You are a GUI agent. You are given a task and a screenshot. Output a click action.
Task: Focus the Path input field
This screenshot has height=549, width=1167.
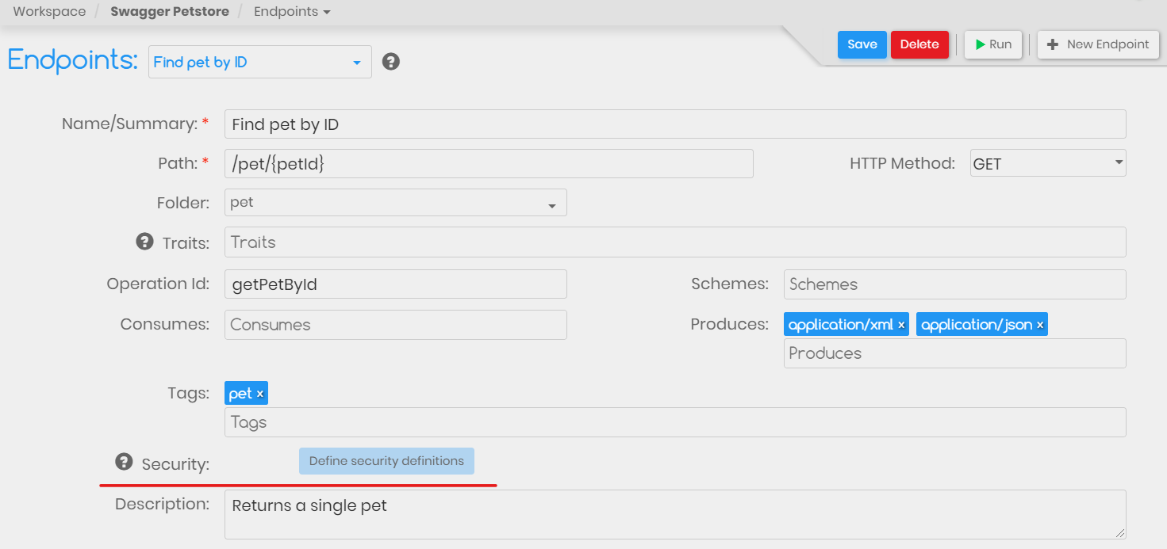(x=489, y=164)
